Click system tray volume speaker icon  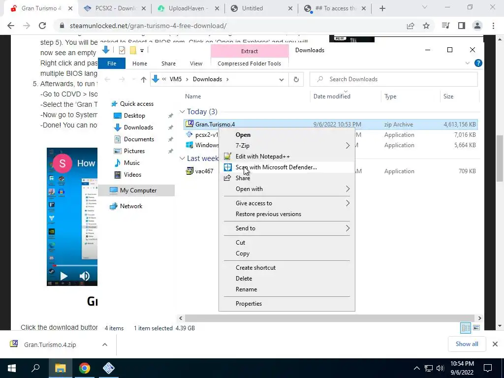click(x=440, y=368)
